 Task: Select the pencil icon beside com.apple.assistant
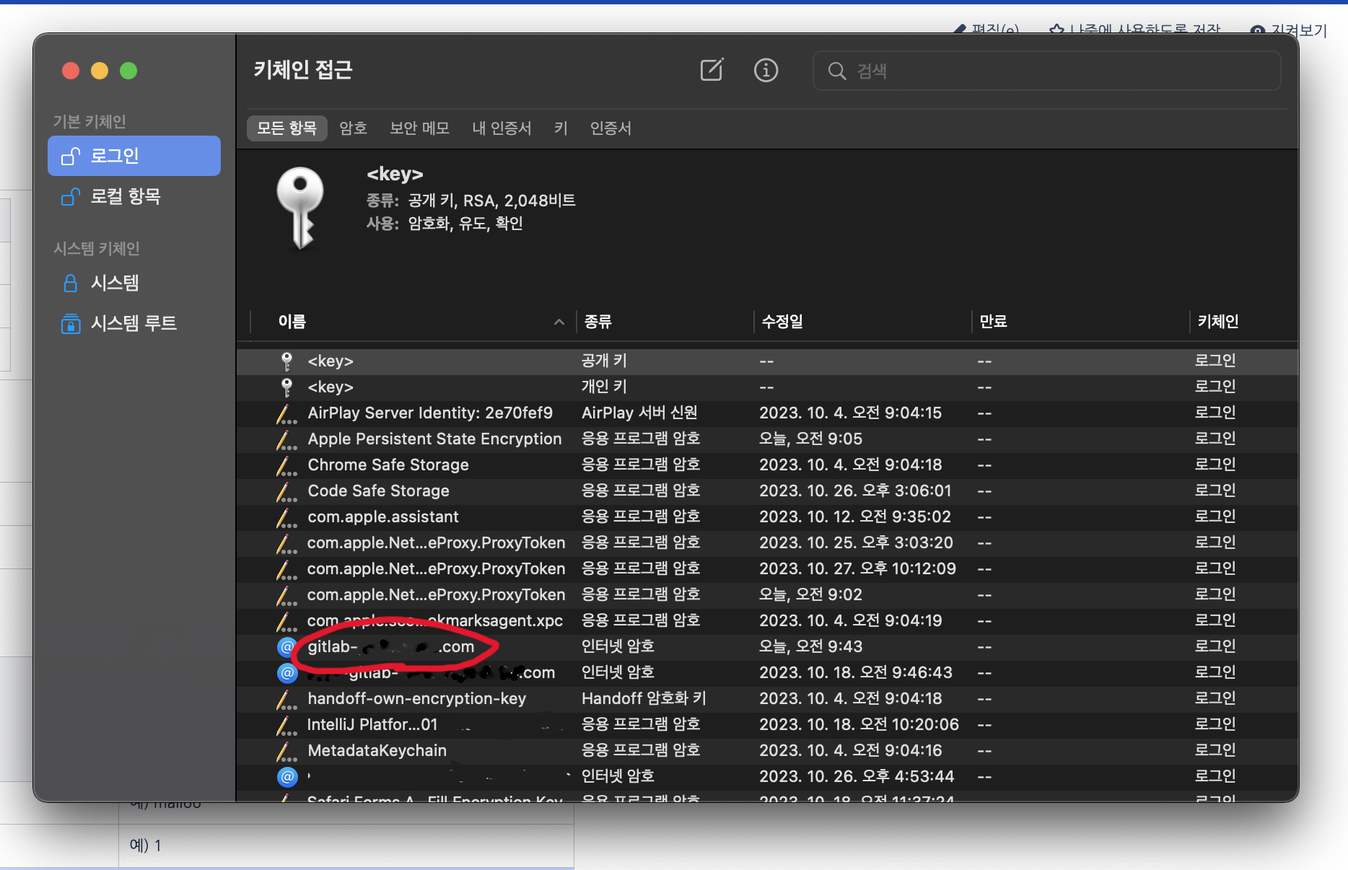[x=286, y=517]
